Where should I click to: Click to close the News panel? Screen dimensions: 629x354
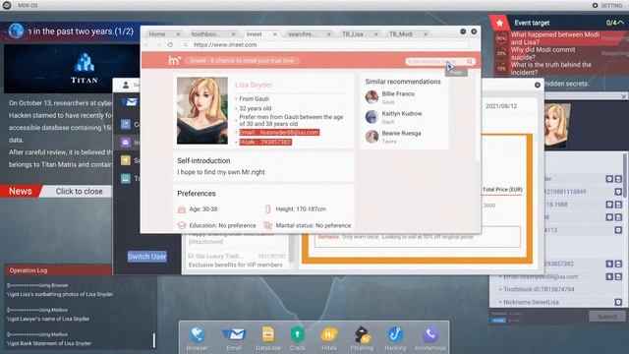(x=79, y=192)
